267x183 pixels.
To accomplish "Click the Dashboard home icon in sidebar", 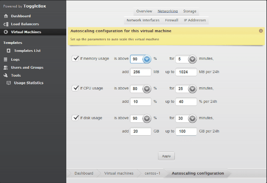I will click(x=6, y=16).
